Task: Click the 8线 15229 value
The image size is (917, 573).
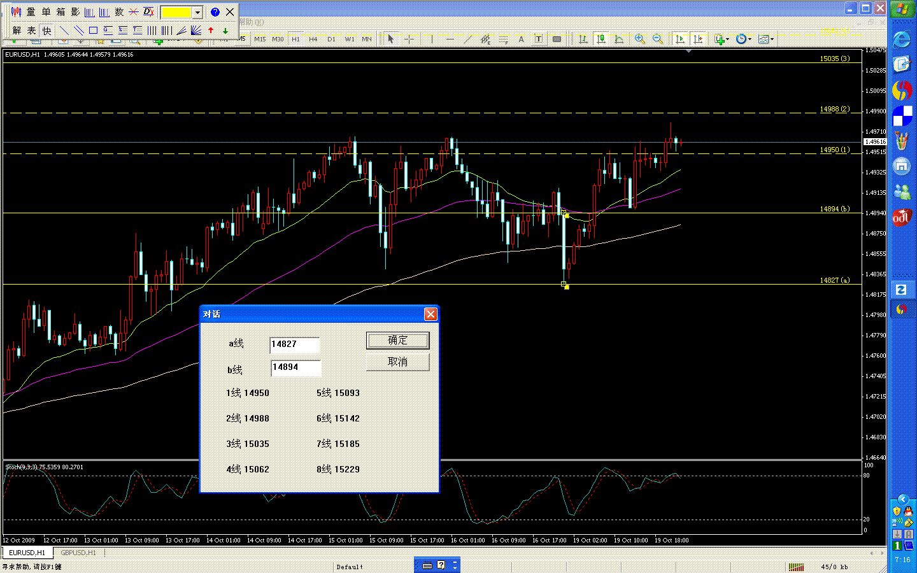Action: (338, 469)
